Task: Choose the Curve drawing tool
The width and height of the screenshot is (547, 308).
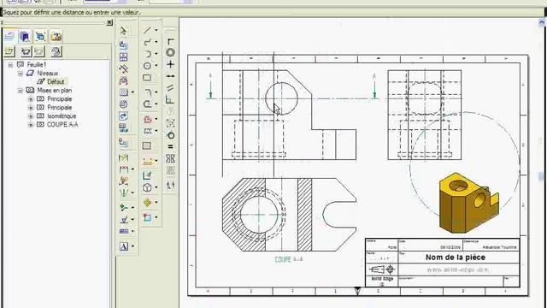Action: [147, 42]
